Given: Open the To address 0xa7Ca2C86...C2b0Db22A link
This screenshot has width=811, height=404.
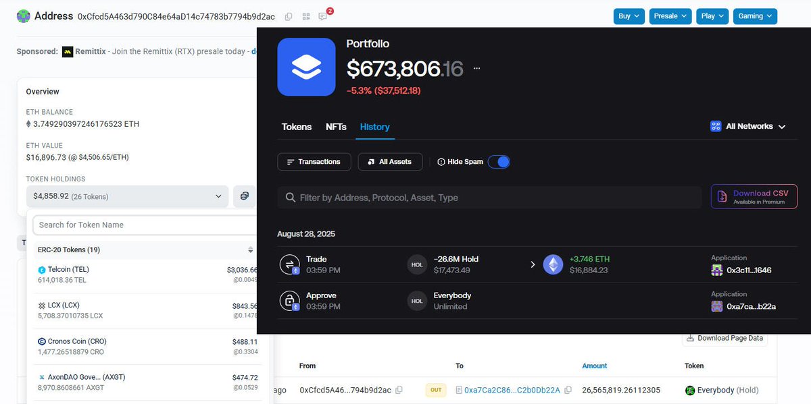Looking at the screenshot, I should coord(512,390).
